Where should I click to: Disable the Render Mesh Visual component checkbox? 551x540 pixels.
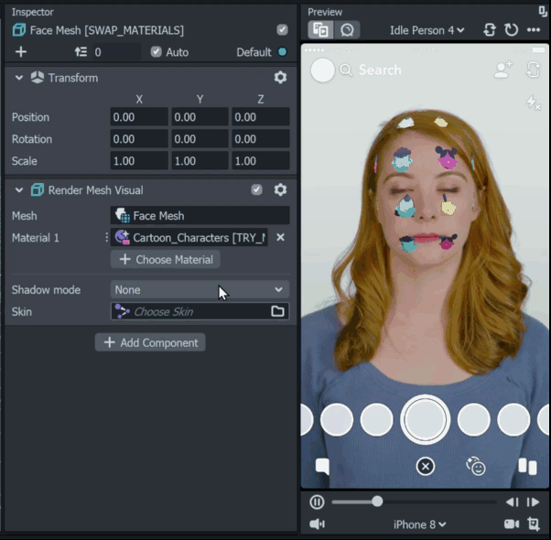click(x=257, y=190)
